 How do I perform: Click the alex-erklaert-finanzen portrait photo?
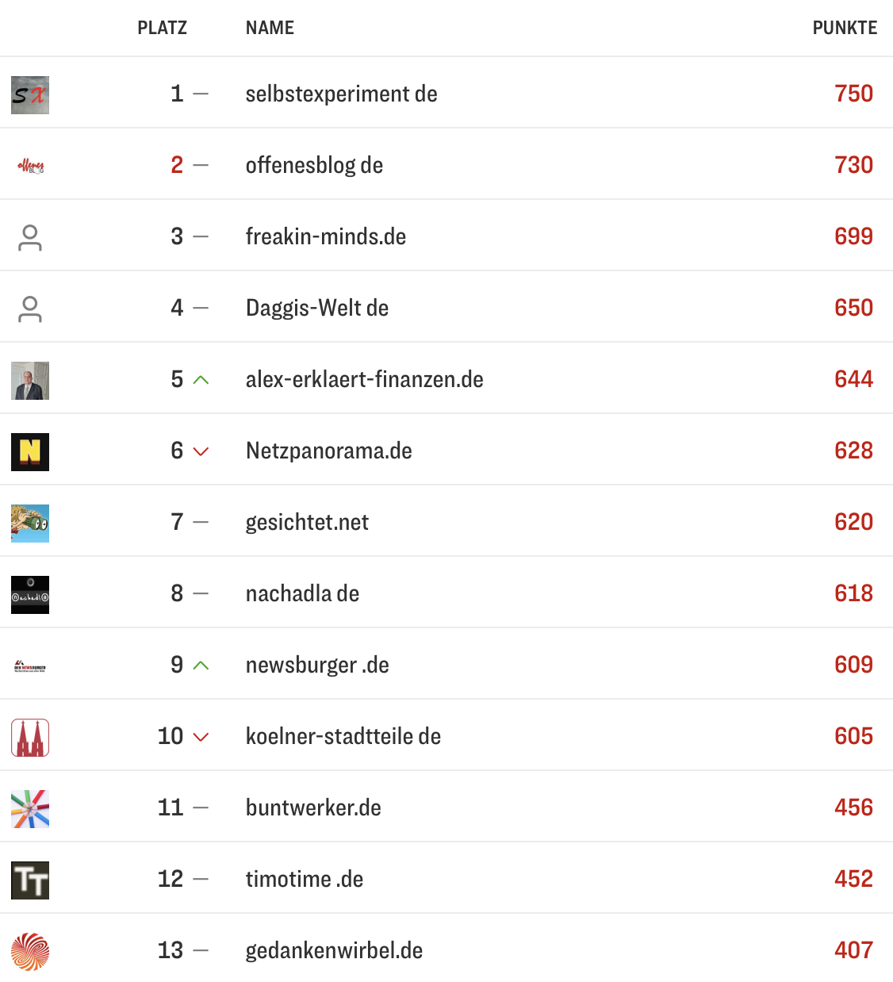pyautogui.click(x=30, y=381)
